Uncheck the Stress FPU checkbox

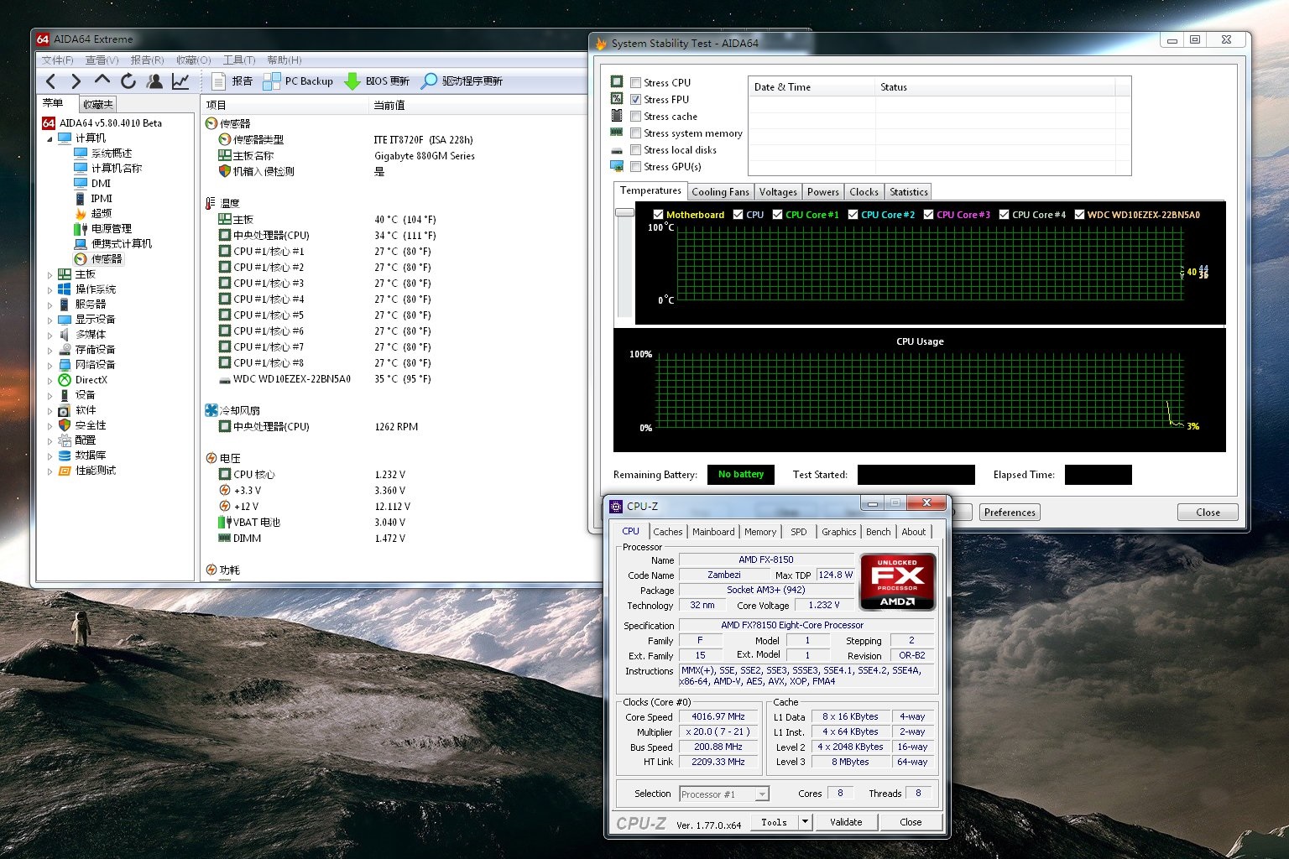[635, 99]
